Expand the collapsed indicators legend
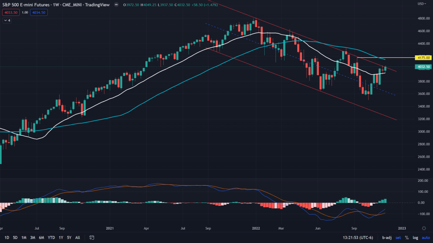This screenshot has width=433, height=243. [x=7, y=20]
